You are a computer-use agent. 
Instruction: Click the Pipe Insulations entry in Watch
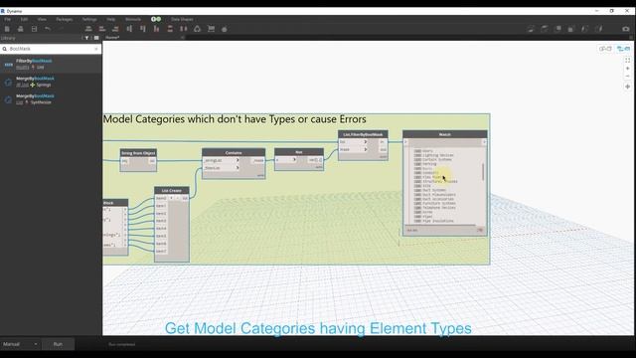[437, 221]
